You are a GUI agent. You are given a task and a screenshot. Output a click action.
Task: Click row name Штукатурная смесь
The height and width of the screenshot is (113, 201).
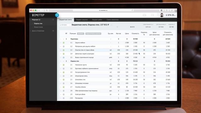click(81, 76)
